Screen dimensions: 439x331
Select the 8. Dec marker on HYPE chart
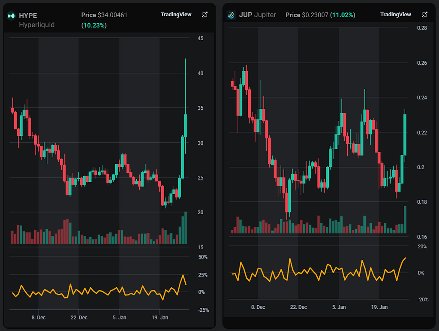pos(39,318)
